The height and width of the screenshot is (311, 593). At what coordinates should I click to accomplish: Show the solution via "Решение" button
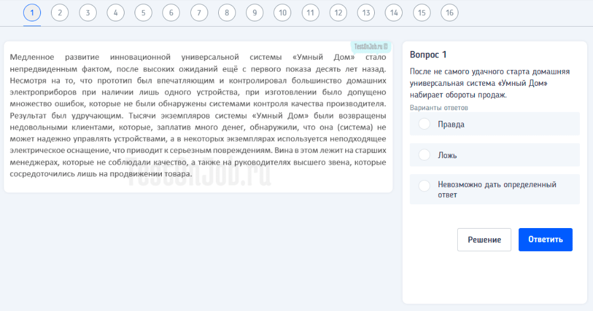coord(484,239)
